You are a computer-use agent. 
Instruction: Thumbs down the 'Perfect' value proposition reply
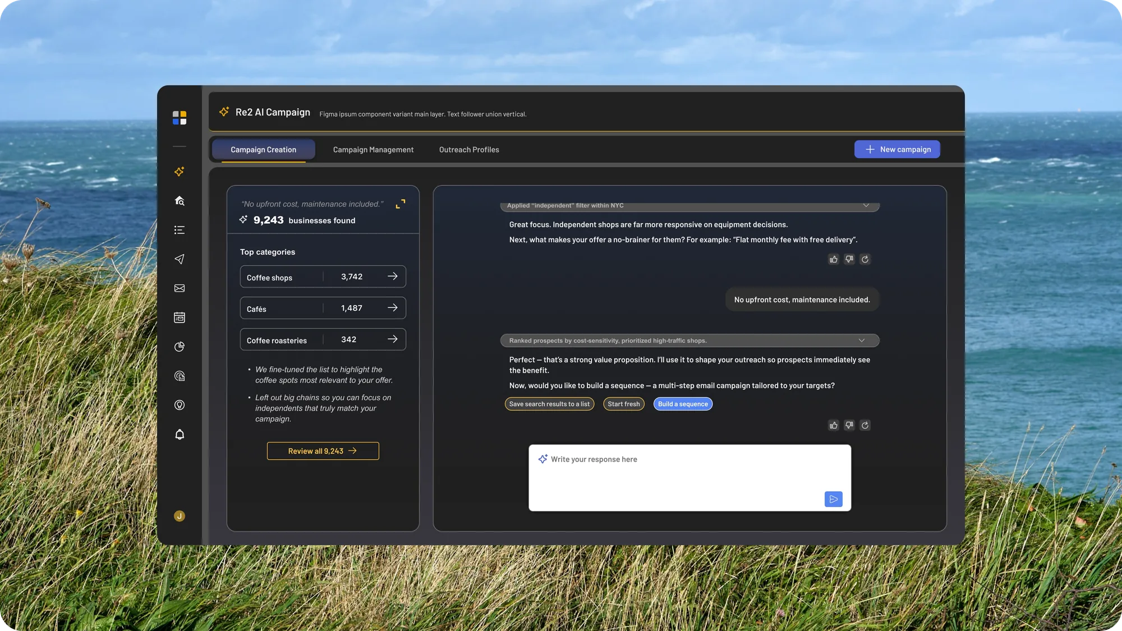pos(849,425)
